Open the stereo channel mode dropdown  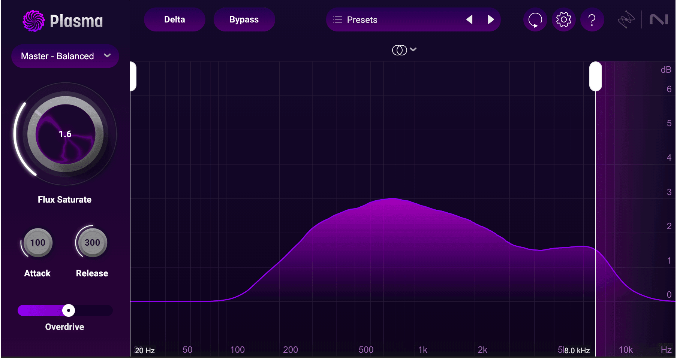point(404,50)
